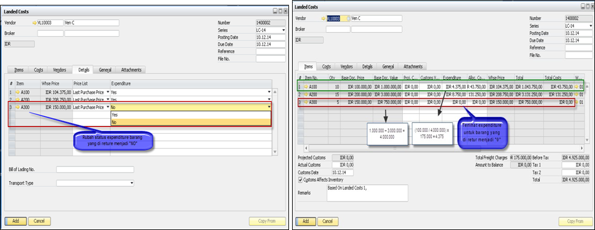Click Actual Customs amount field

[343, 165]
